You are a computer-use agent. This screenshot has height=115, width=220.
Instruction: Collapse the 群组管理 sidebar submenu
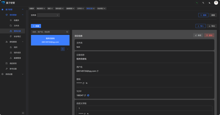point(23,42)
